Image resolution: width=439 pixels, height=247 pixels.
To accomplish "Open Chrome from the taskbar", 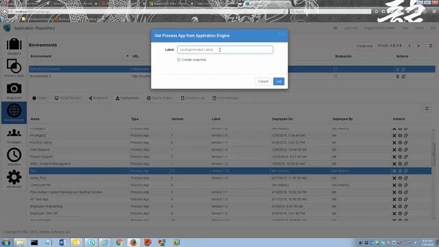I will 119,242.
